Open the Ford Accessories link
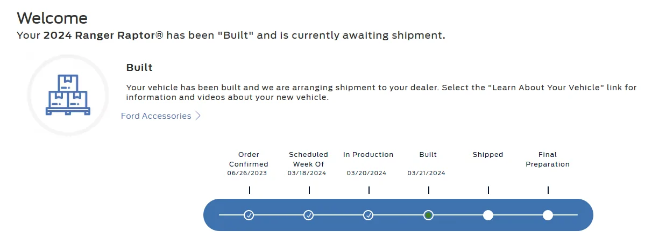The width and height of the screenshot is (652, 245). click(x=156, y=116)
